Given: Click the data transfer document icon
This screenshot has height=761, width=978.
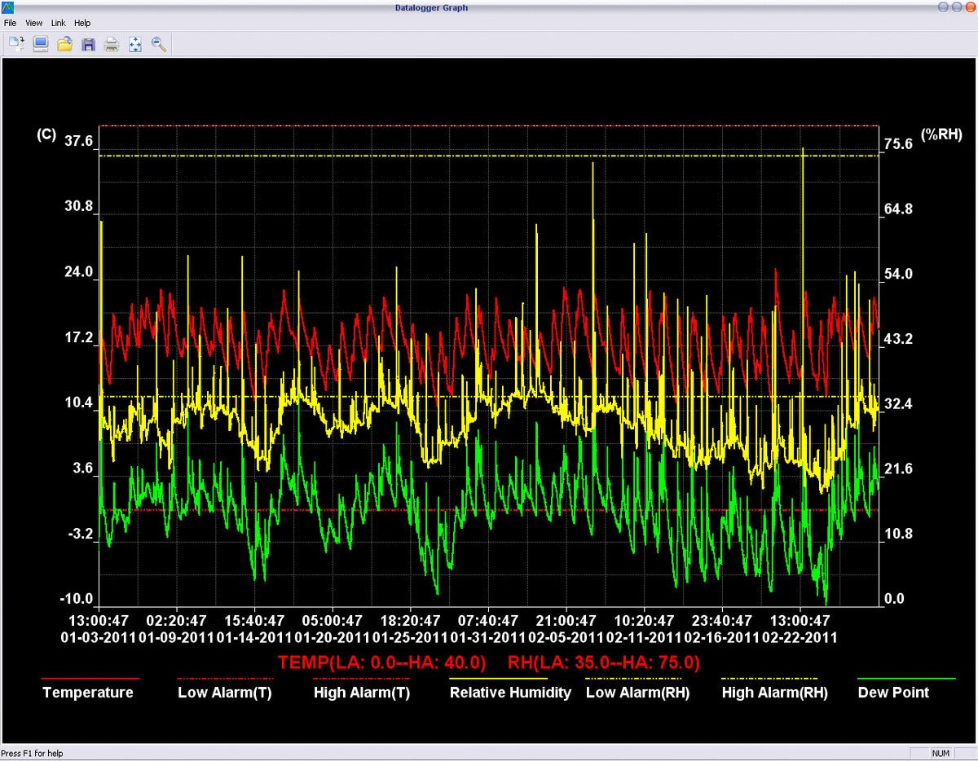Looking at the screenshot, I should [17, 45].
